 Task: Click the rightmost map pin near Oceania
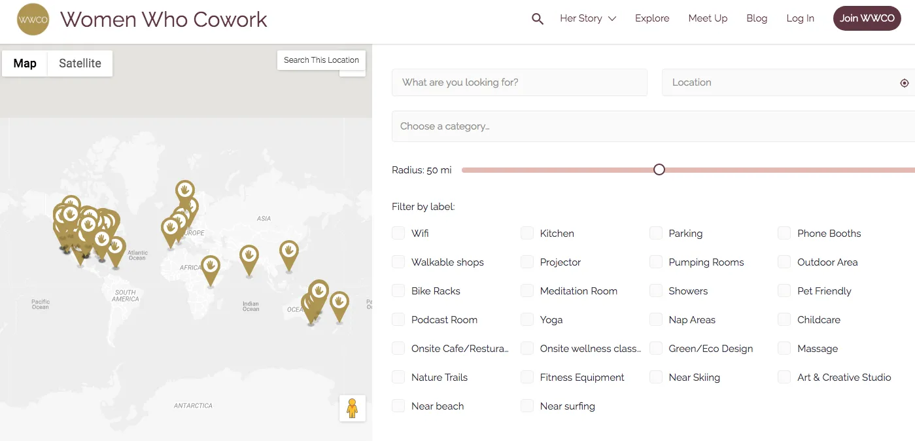pos(339,303)
